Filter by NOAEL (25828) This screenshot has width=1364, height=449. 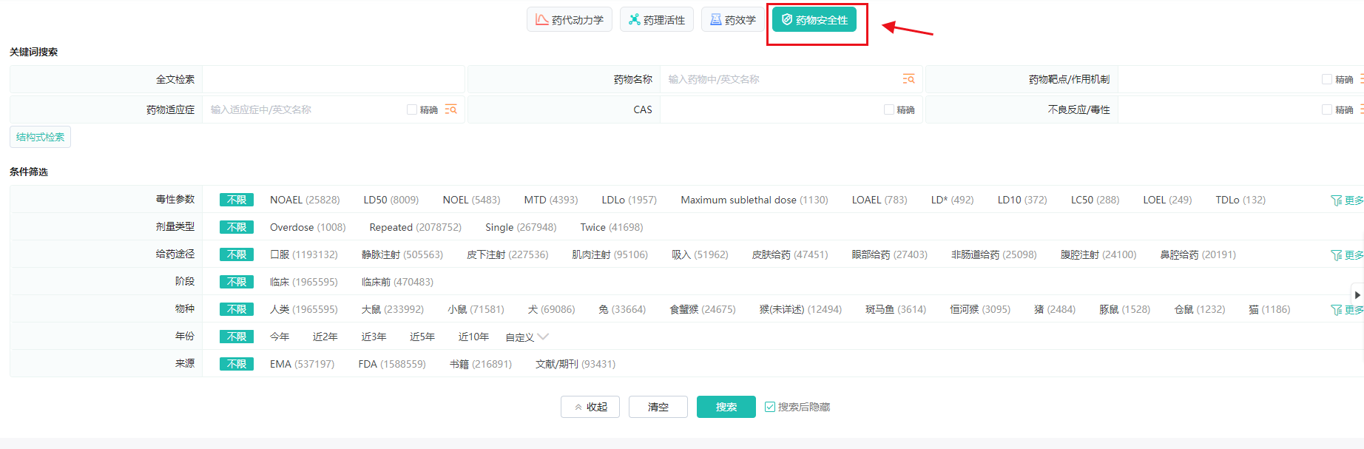point(305,200)
